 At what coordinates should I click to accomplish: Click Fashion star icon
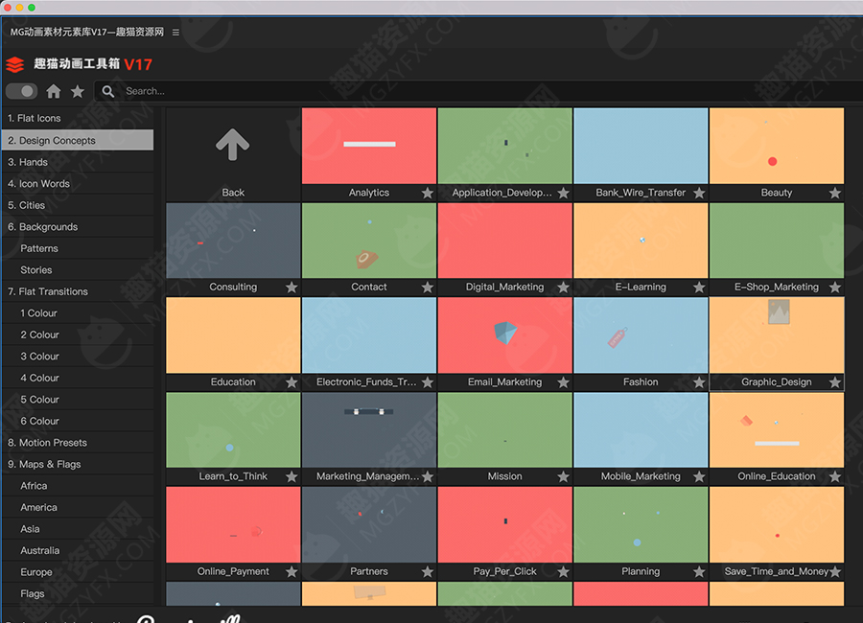699,381
